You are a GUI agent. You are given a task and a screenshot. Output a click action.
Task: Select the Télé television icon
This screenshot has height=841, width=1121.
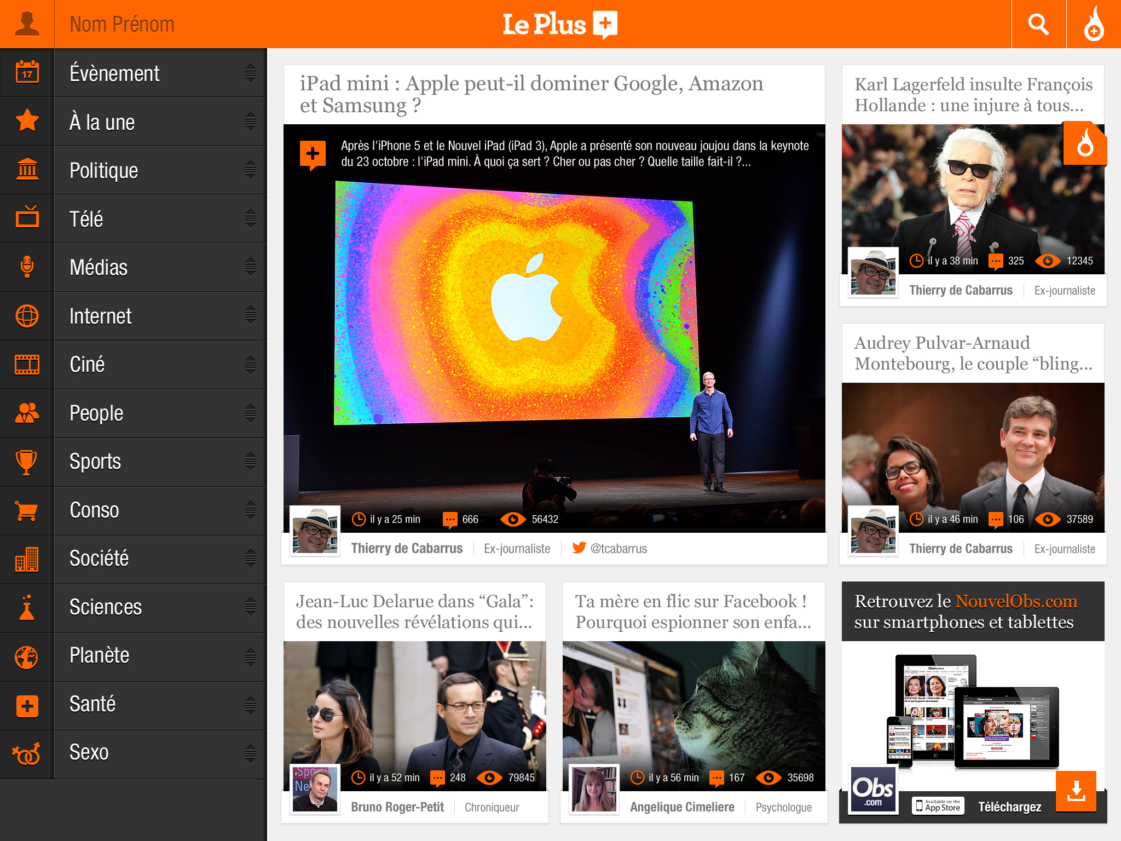27,217
